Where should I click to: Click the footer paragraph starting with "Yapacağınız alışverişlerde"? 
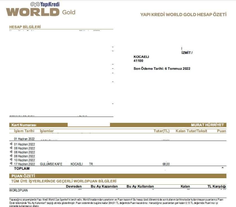click(x=116, y=203)
